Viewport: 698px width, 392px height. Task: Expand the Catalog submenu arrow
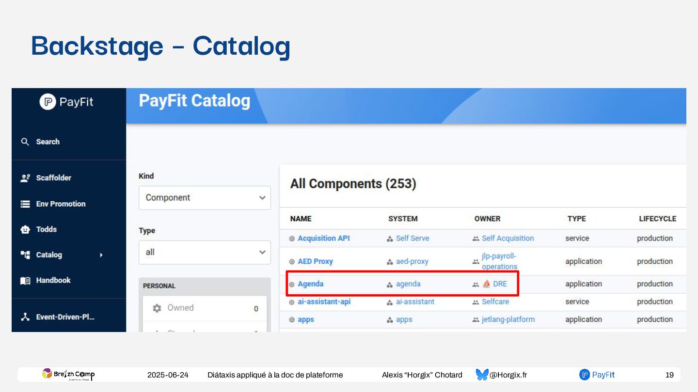(101, 255)
